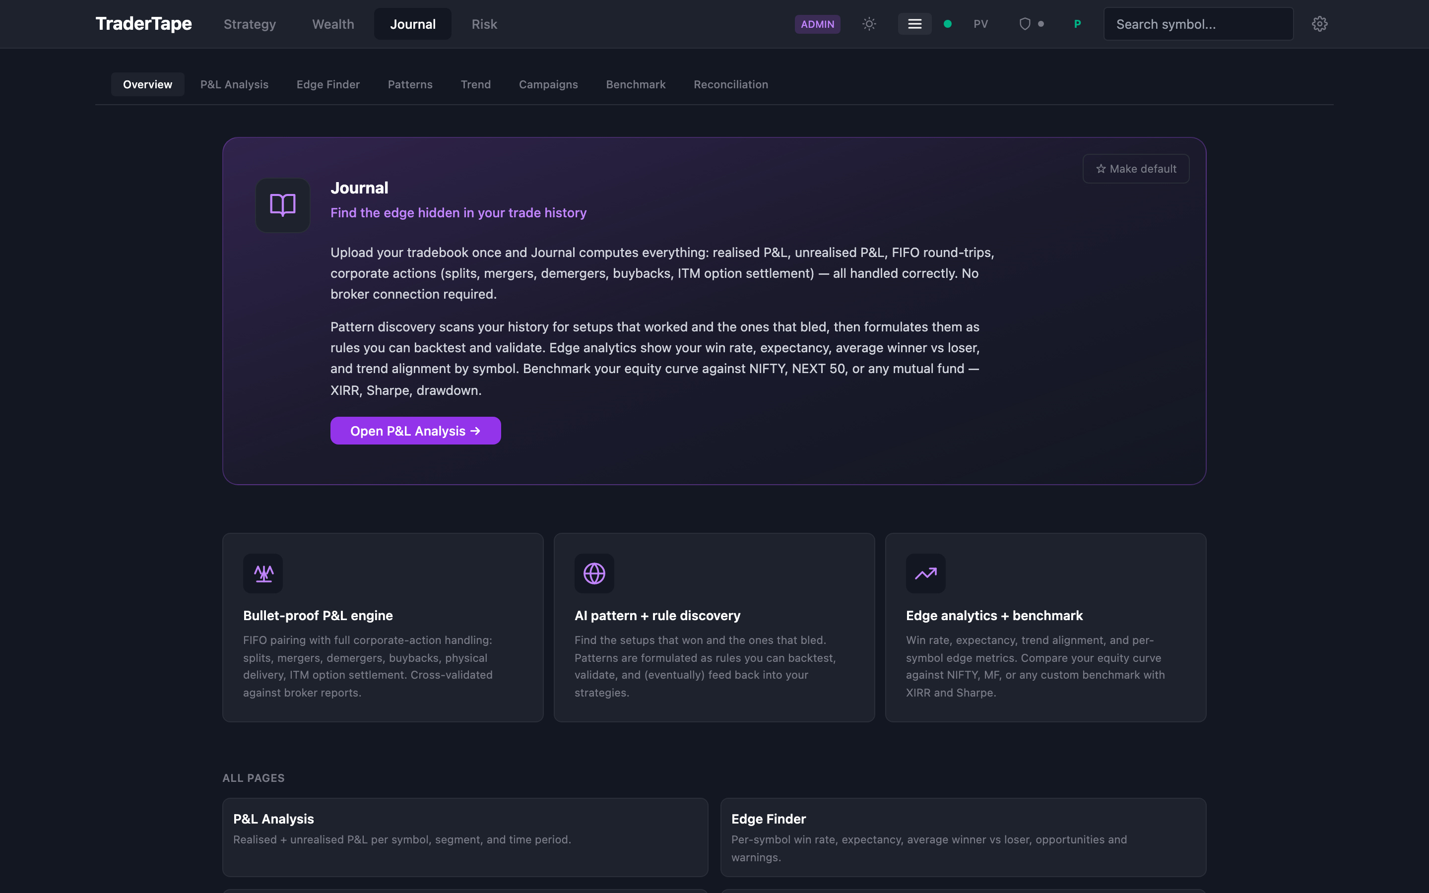Switch to the Edge Finder tab
Viewport: 1429px width, 893px height.
point(328,84)
